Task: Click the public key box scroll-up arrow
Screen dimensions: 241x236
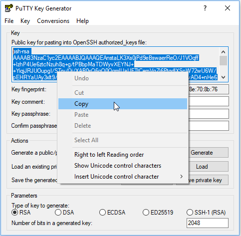Action: click(223, 52)
